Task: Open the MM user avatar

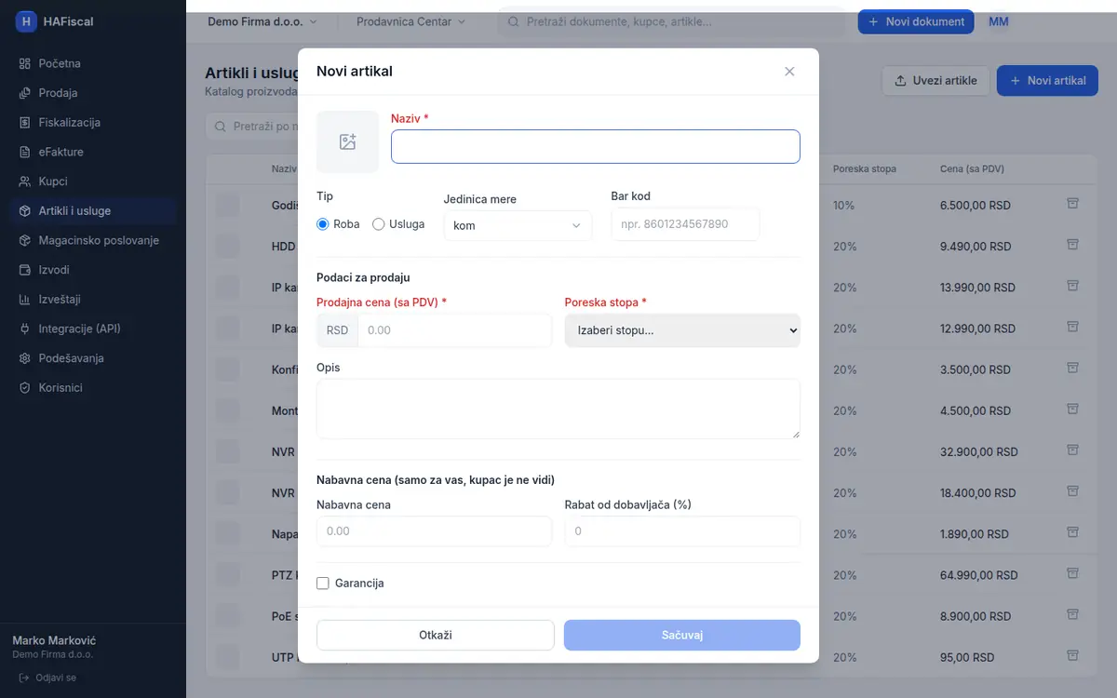Action: point(999,21)
